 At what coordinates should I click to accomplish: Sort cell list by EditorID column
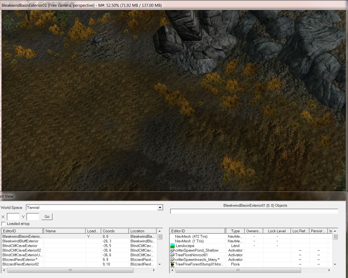(22, 231)
